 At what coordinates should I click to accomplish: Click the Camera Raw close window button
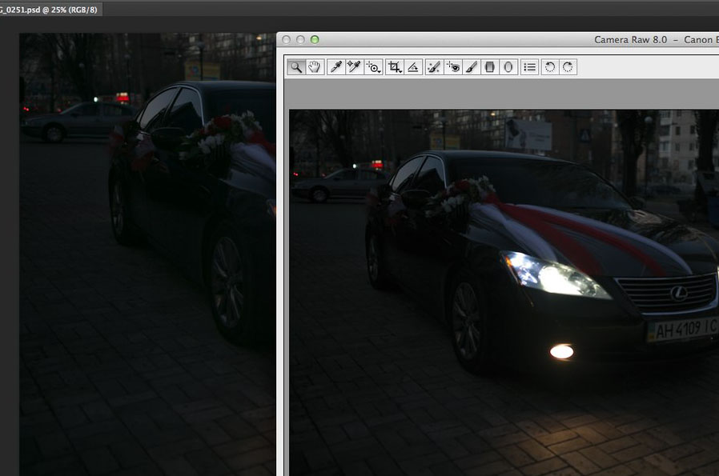click(286, 39)
